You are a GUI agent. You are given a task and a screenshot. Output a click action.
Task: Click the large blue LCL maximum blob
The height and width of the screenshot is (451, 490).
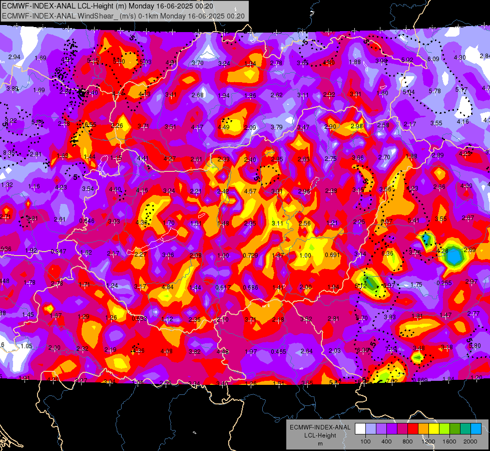coord(454,257)
